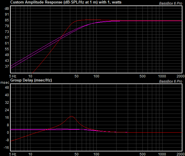Click the 79 dB axis label
Screen dimensions: 185x156
point(7,26)
